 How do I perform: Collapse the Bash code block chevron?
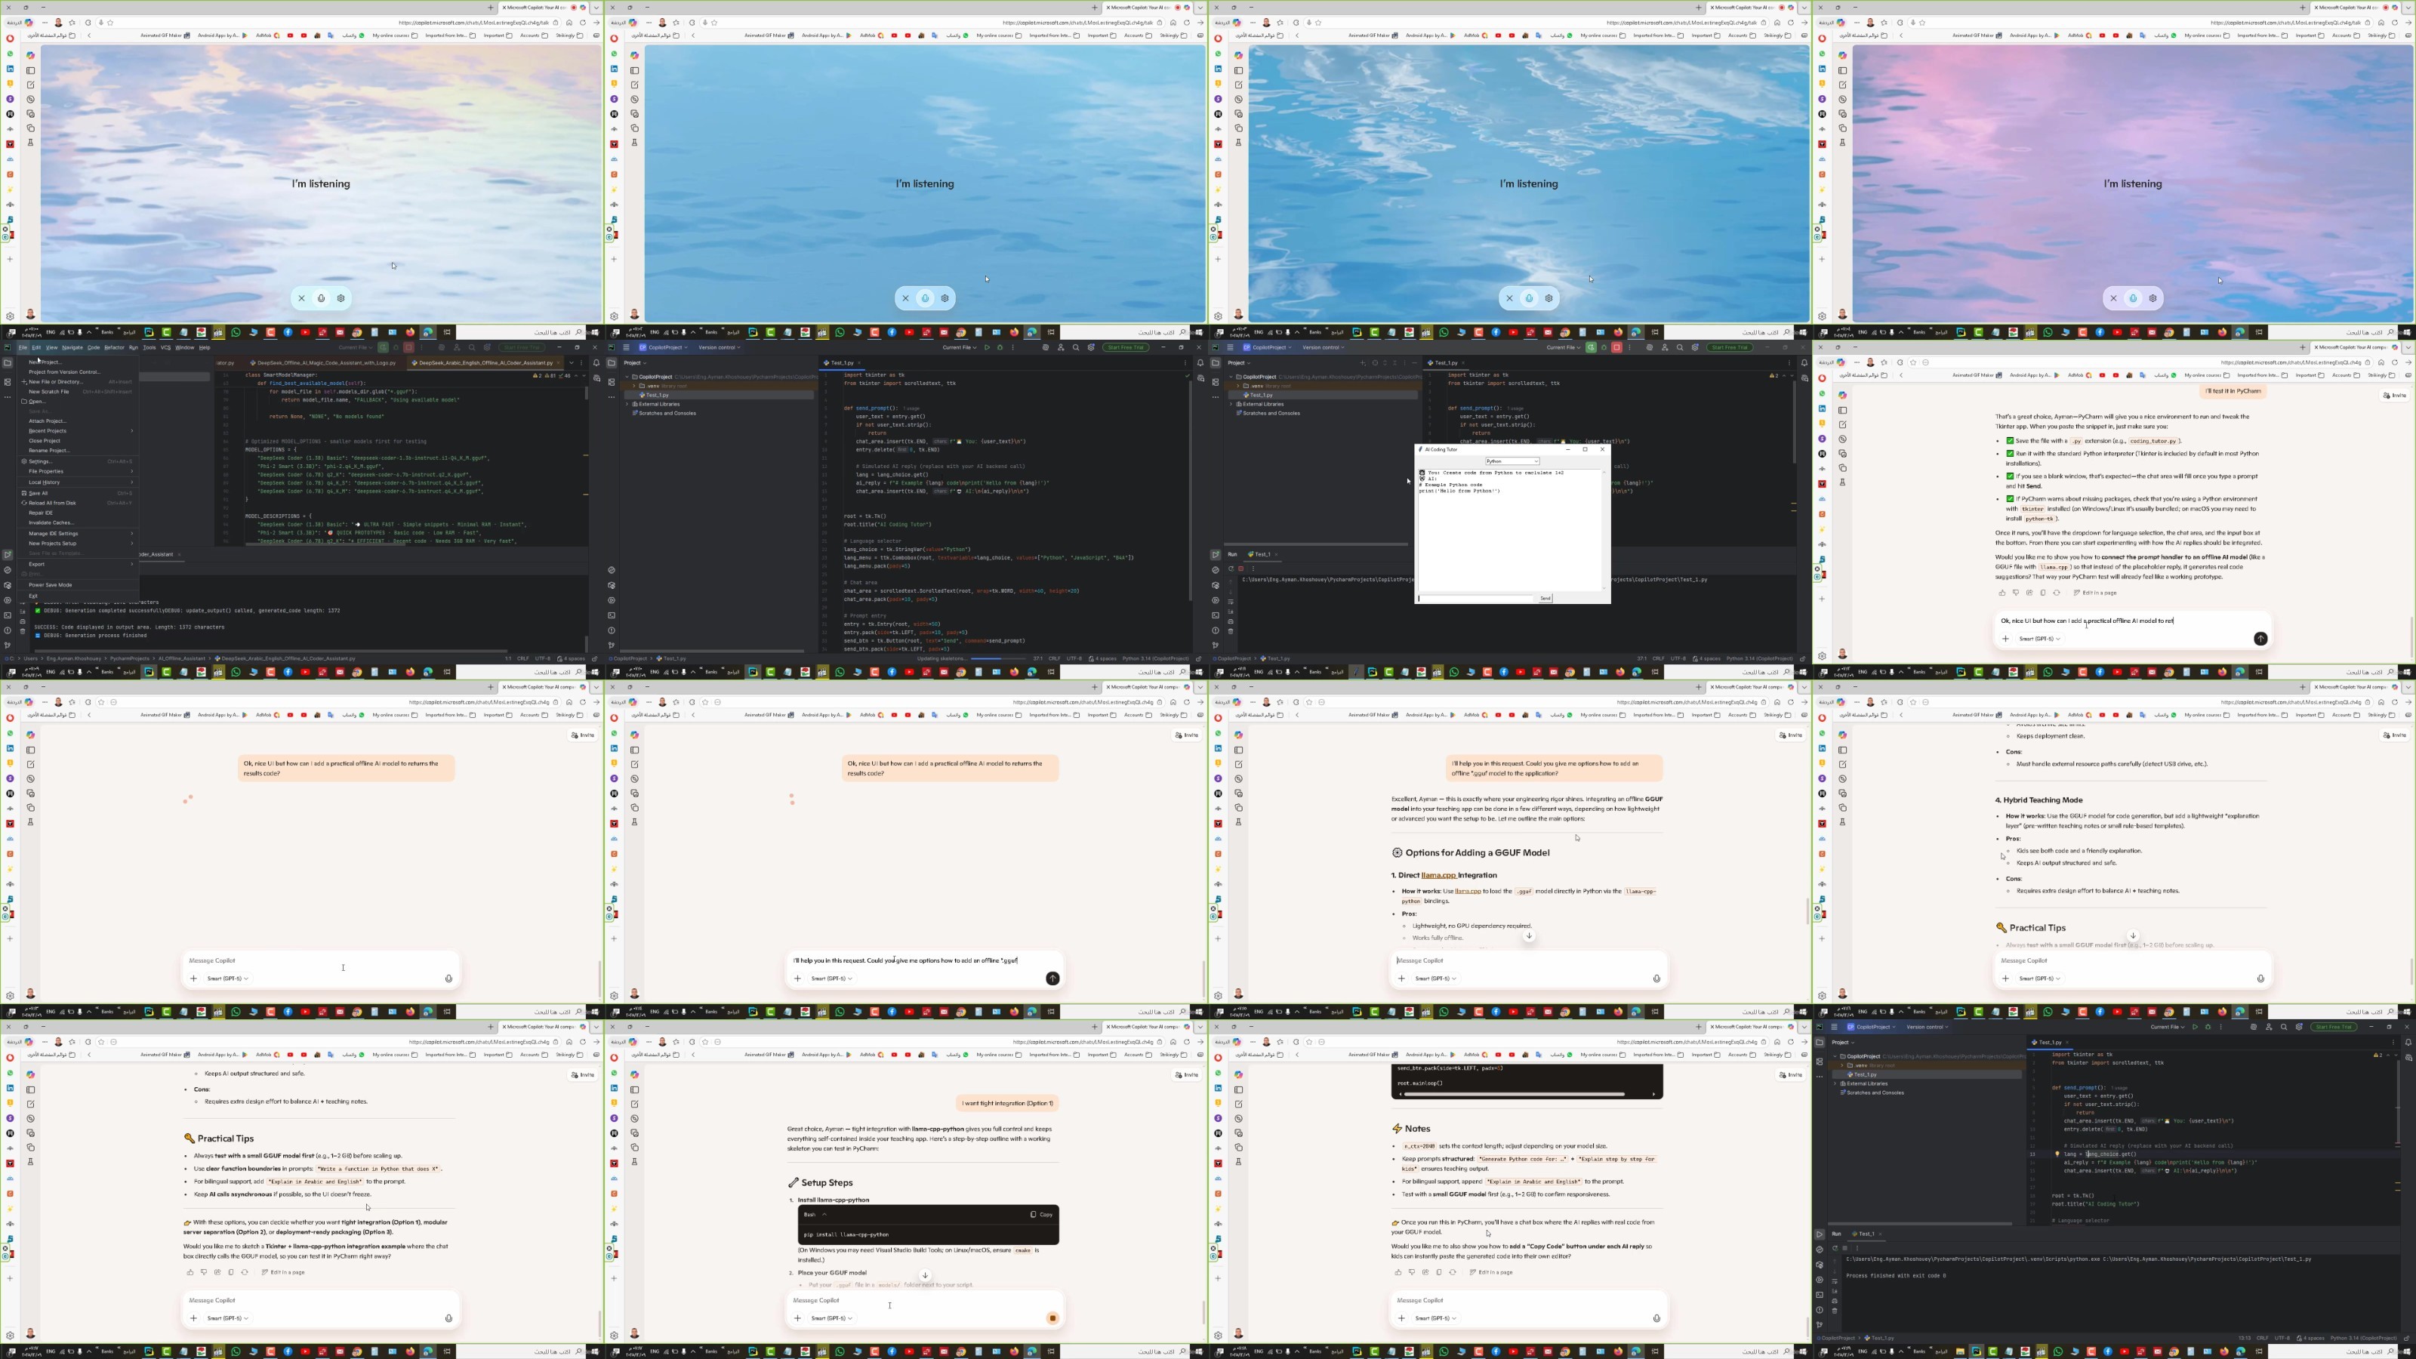click(x=824, y=1213)
